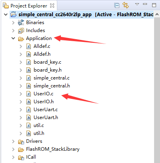This screenshot has height=163, width=160.
Task: Select the board_key.h file name
Action: click(x=47, y=70)
